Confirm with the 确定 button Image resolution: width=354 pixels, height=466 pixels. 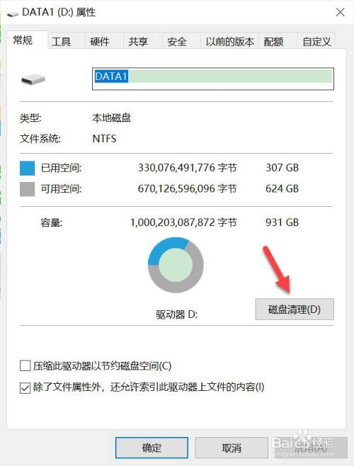pos(152,448)
